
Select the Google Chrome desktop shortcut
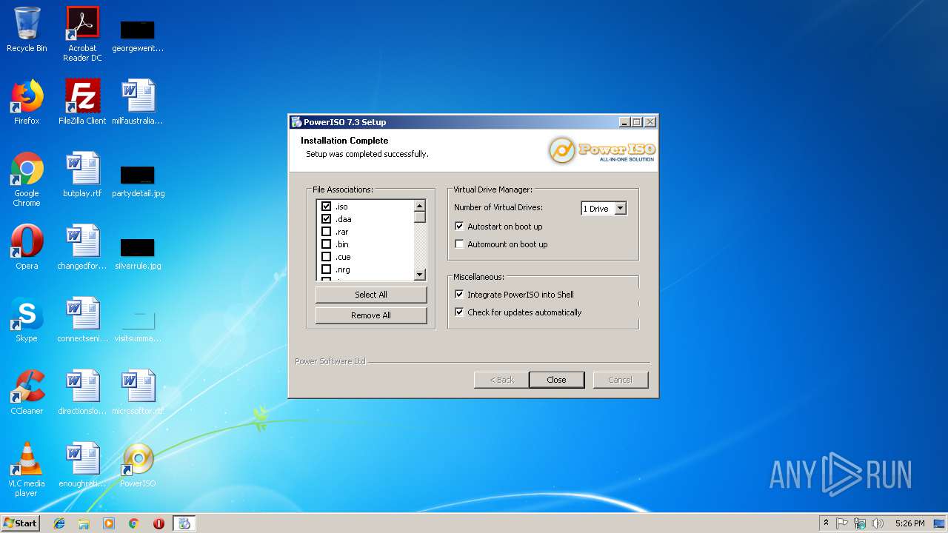[x=27, y=180]
